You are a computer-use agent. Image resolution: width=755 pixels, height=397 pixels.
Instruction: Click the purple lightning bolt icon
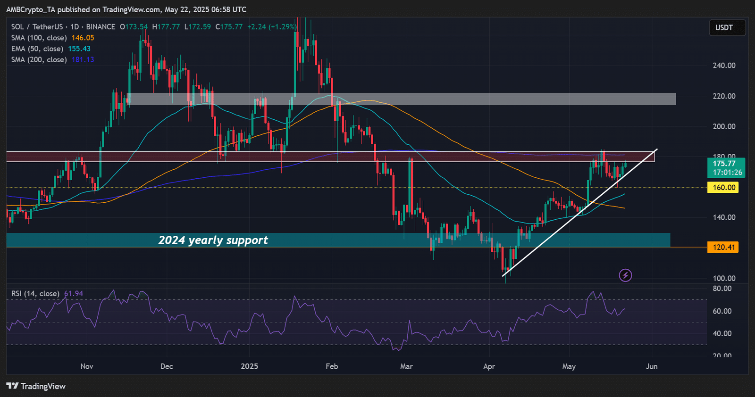coord(625,275)
